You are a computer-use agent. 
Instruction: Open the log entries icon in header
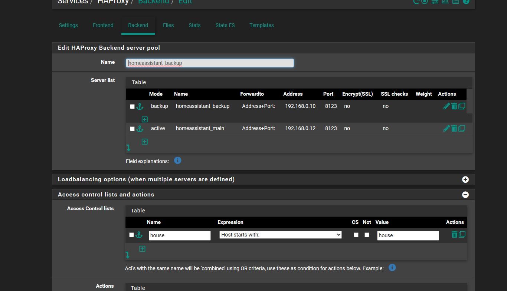point(455,1)
